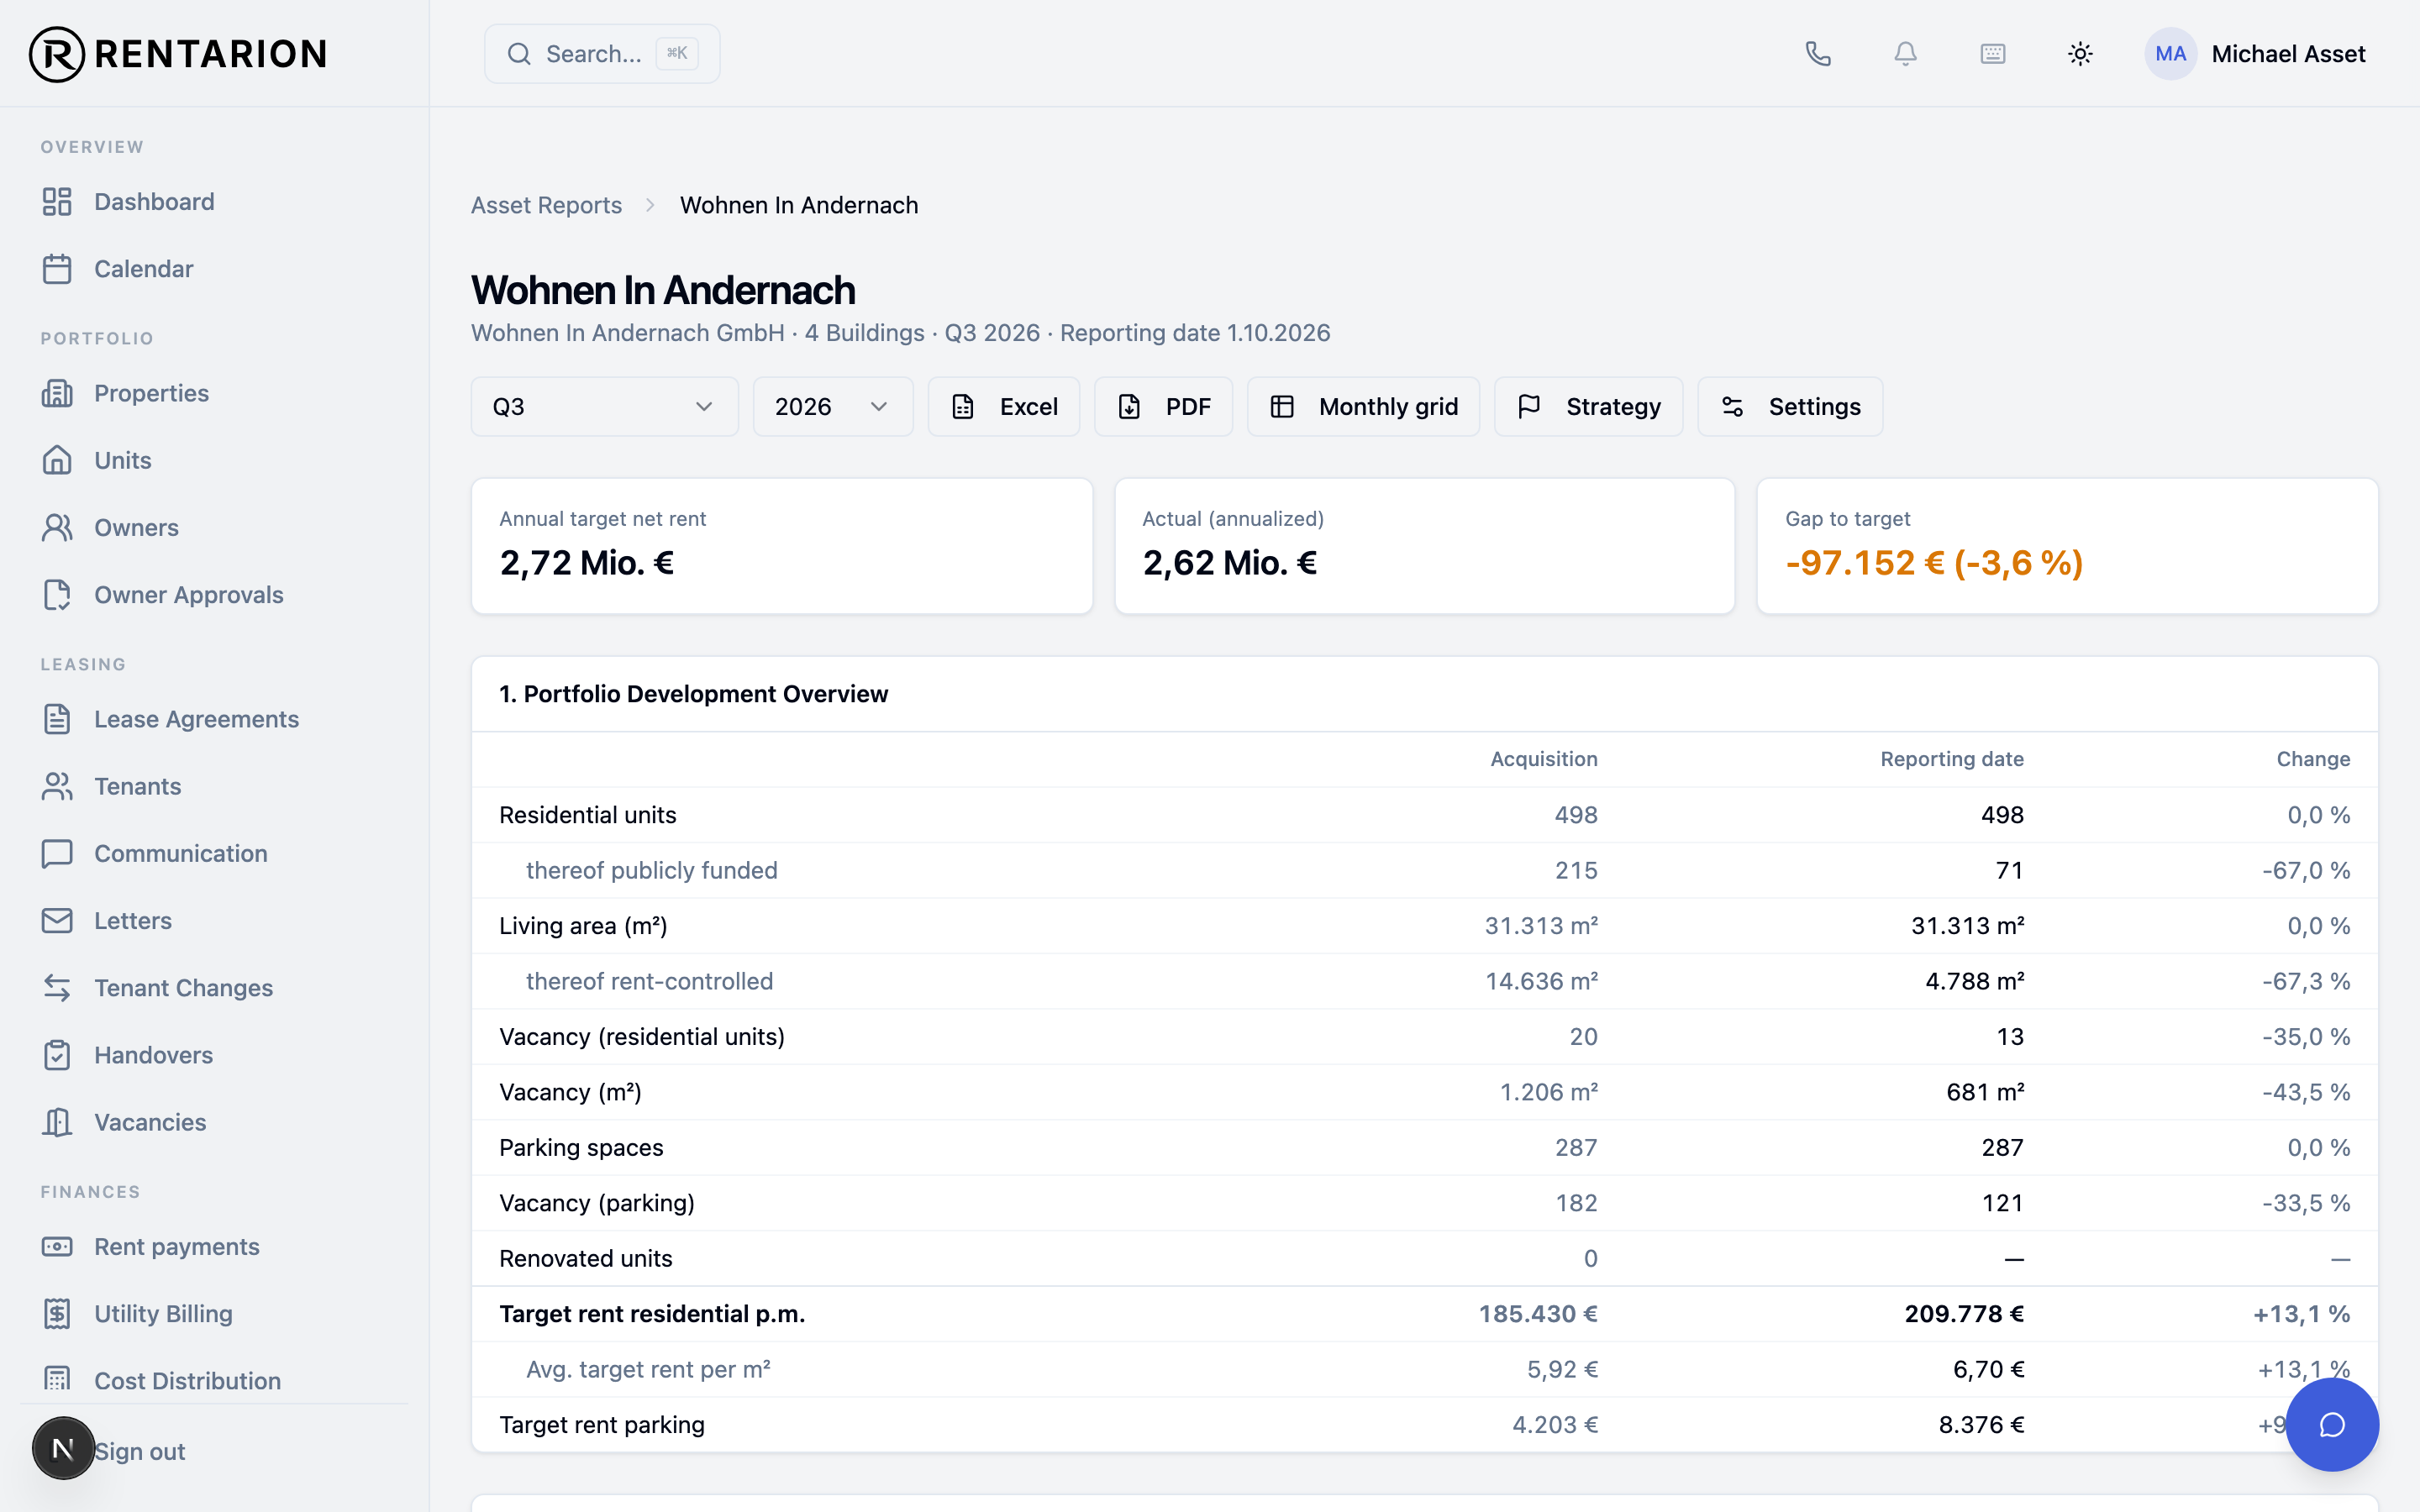Click 'thereof publicly funded' row label
The height and width of the screenshot is (1512, 2420).
pyautogui.click(x=652, y=870)
